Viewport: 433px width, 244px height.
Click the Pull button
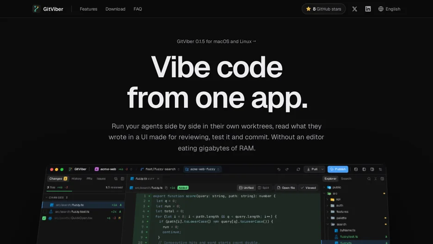(312, 169)
